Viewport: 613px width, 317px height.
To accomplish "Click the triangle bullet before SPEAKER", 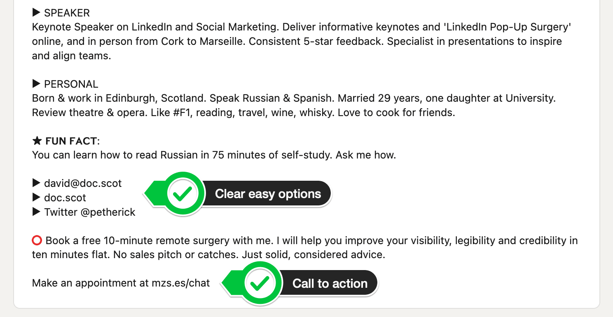I will (37, 13).
